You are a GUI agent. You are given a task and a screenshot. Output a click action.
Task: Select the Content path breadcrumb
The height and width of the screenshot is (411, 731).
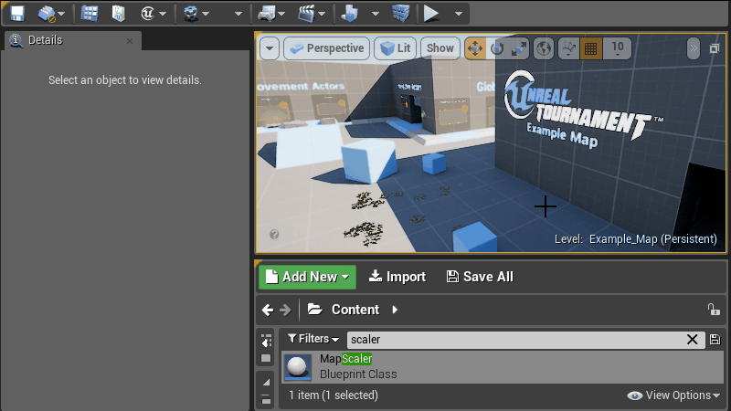pyautogui.click(x=355, y=310)
